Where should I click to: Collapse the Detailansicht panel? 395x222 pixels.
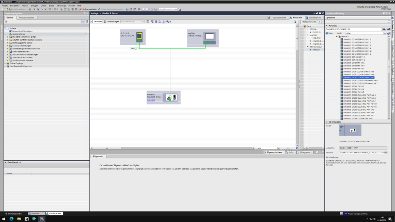[x=5, y=162]
